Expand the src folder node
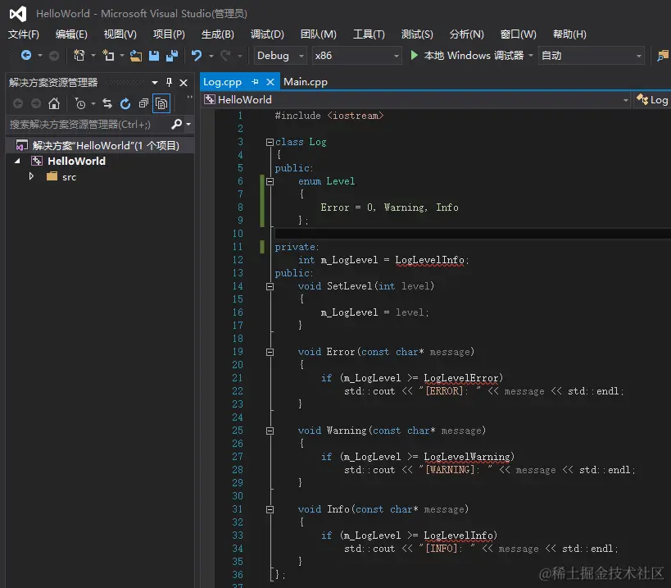671x588 pixels. pyautogui.click(x=32, y=176)
